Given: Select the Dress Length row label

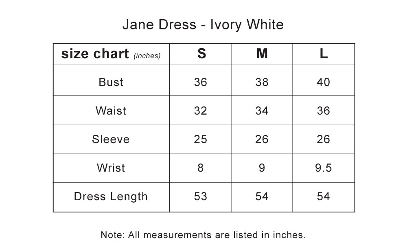Looking at the screenshot, I should 111,197.
